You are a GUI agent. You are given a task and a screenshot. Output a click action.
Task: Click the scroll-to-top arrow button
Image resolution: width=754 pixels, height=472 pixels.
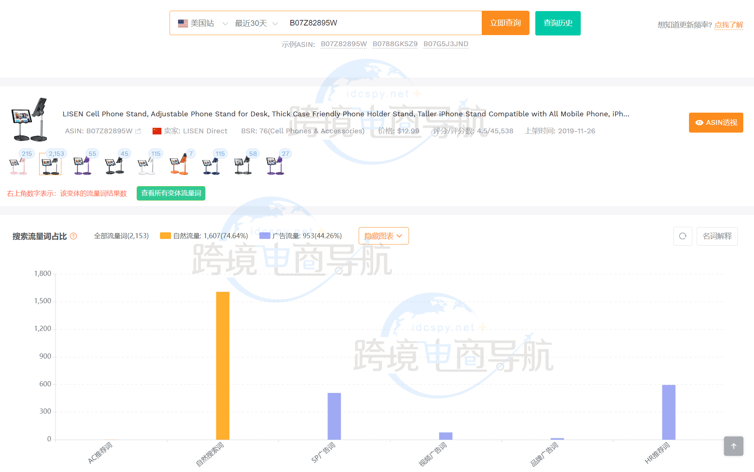tap(733, 446)
